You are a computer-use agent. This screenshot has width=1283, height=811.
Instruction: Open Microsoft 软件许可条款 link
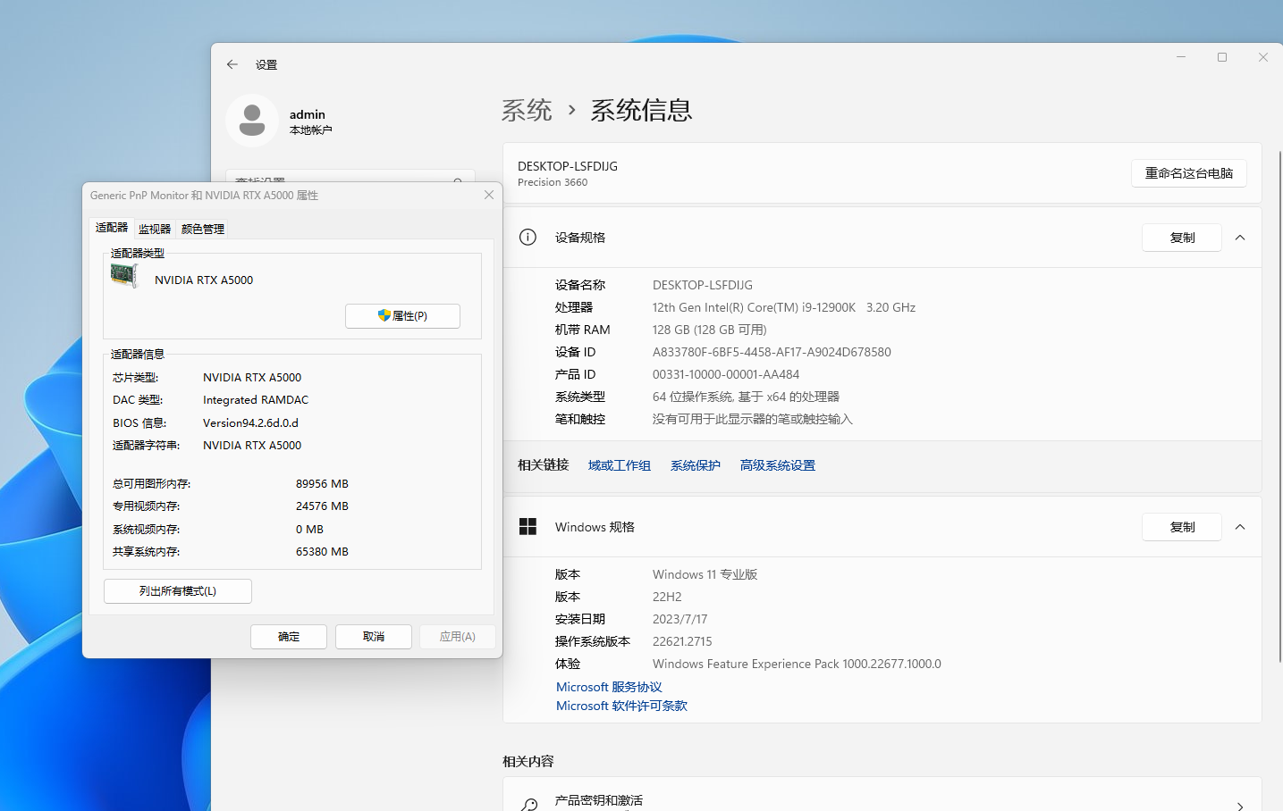[x=621, y=706]
